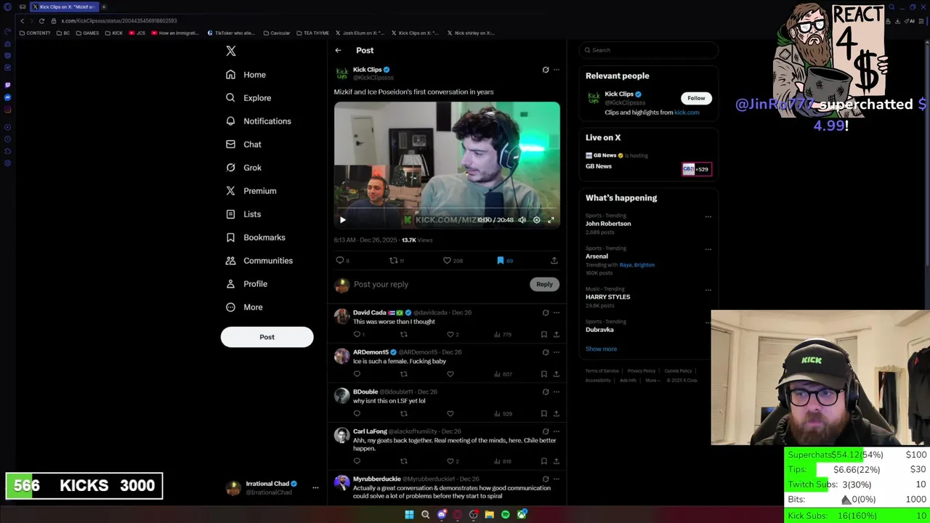Open three-dot menu on ARDemon15's reply

[x=557, y=352]
